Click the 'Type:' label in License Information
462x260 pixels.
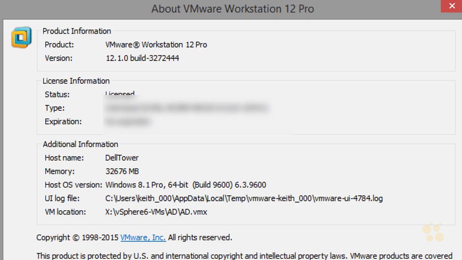click(x=55, y=108)
